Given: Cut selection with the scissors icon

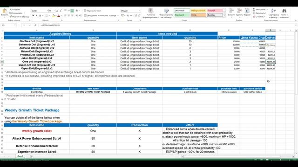Looking at the screenshot, I should point(11,9).
